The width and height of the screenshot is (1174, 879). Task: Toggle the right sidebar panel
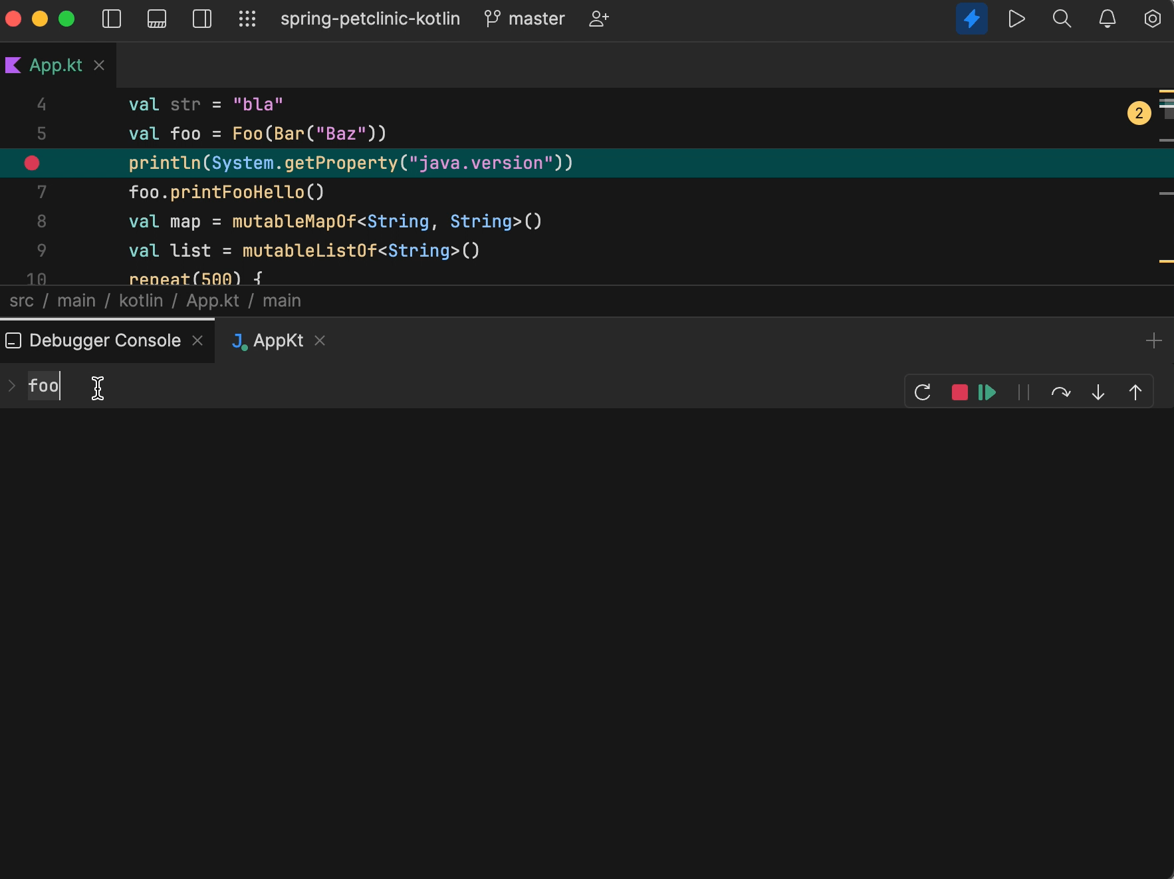click(202, 19)
